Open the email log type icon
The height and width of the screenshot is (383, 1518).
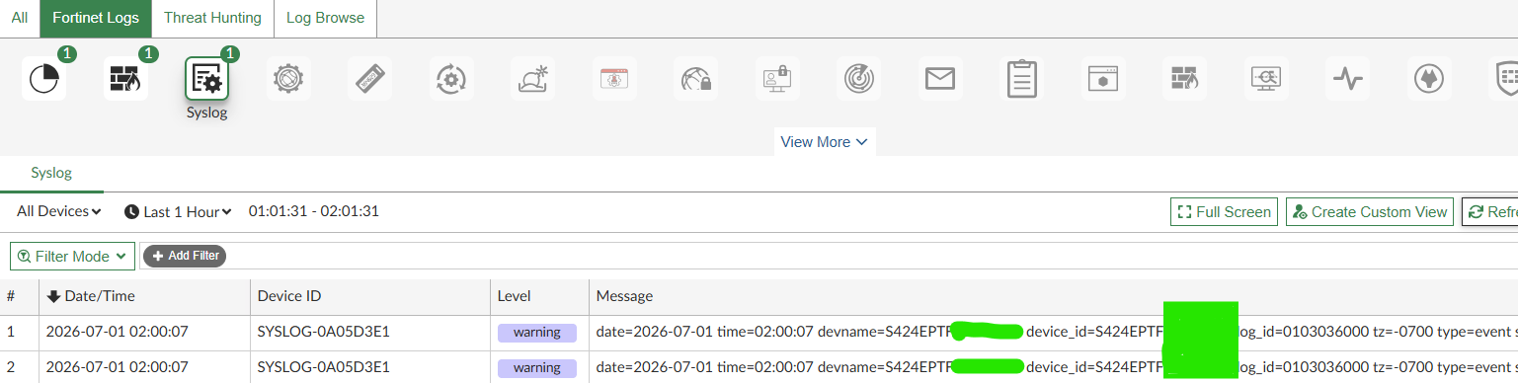pyautogui.click(x=940, y=79)
